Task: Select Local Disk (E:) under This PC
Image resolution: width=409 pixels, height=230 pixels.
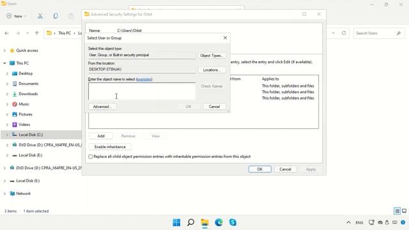Action: click(30, 155)
